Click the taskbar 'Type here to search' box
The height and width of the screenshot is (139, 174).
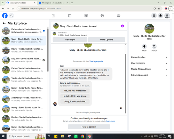coord(26,136)
